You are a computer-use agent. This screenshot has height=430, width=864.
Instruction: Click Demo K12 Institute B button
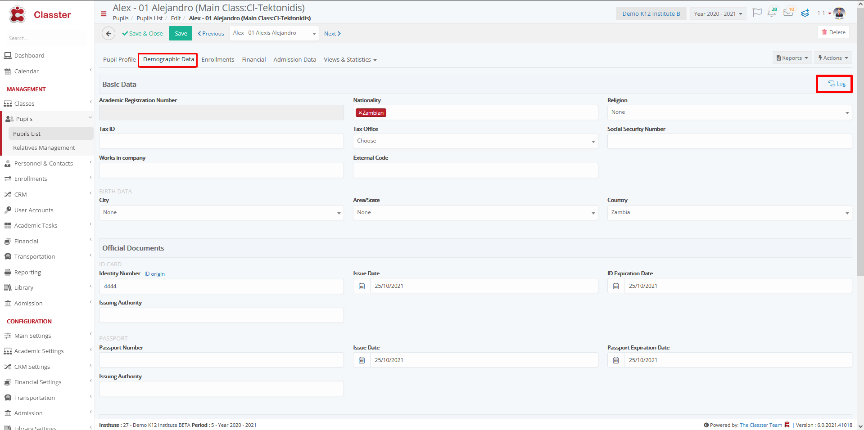[651, 13]
